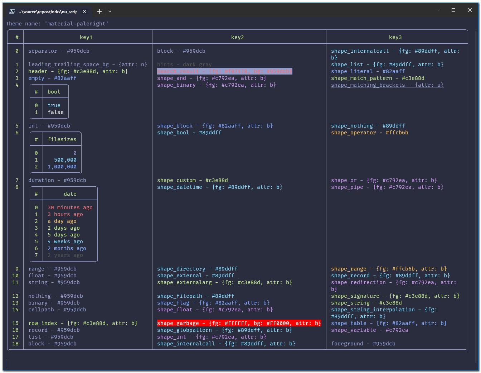This screenshot has height=373, width=481.
Task: Minimize the terminal window
Action: pos(437,10)
